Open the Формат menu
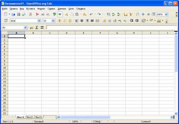The height and width of the screenshot is (124, 179). 41,9
